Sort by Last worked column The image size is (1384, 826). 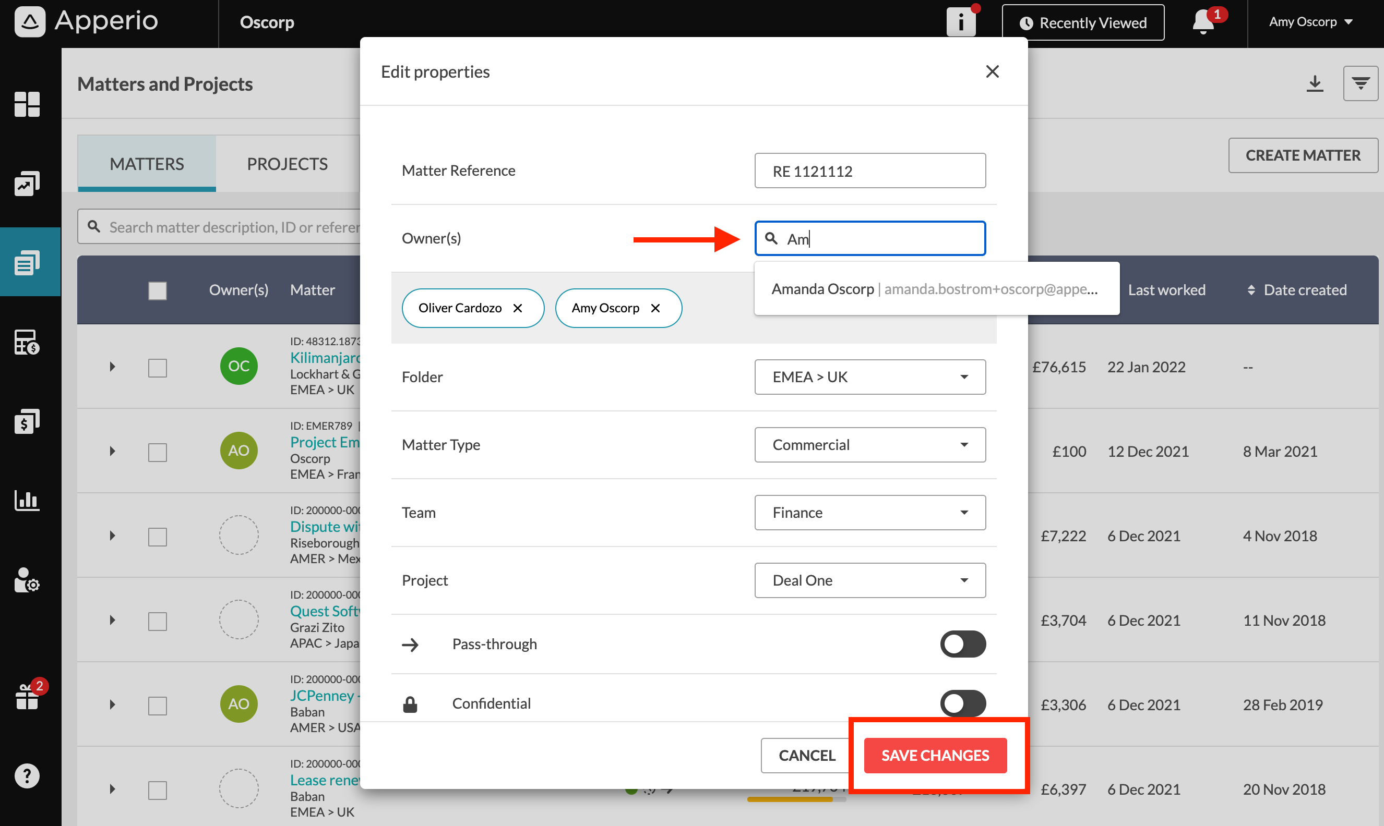coord(1167,290)
